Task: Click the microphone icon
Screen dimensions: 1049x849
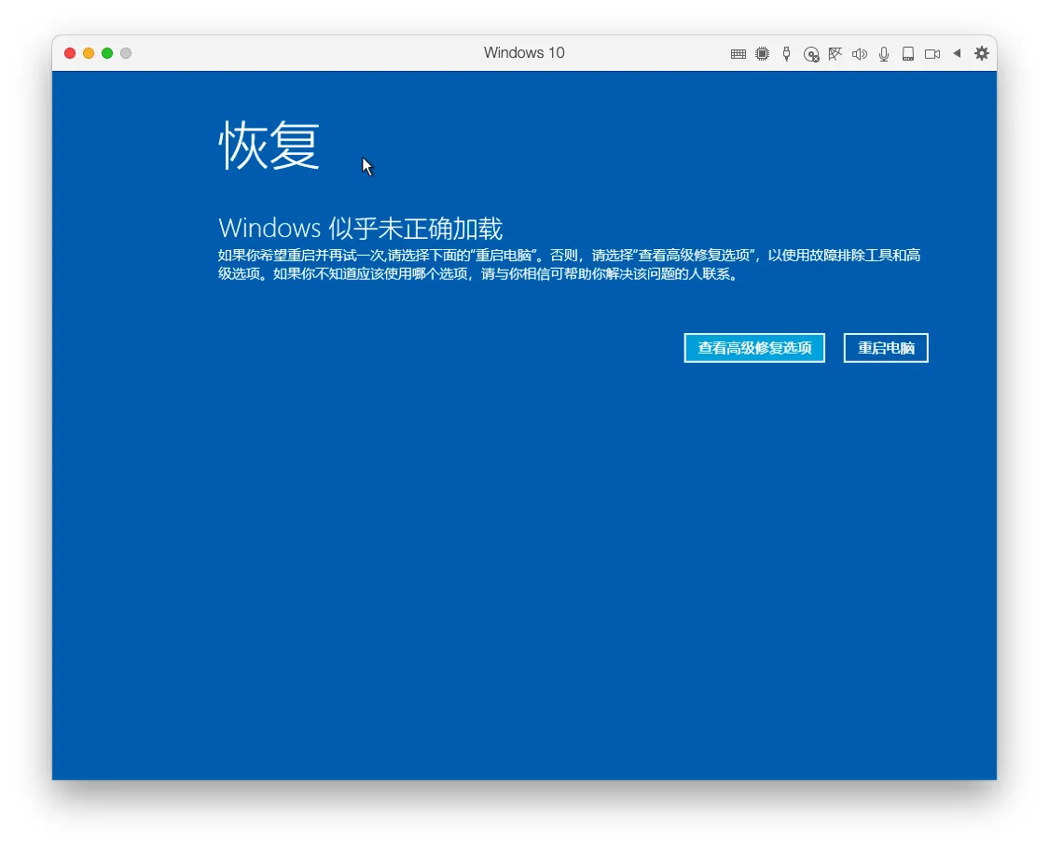Action: [884, 53]
